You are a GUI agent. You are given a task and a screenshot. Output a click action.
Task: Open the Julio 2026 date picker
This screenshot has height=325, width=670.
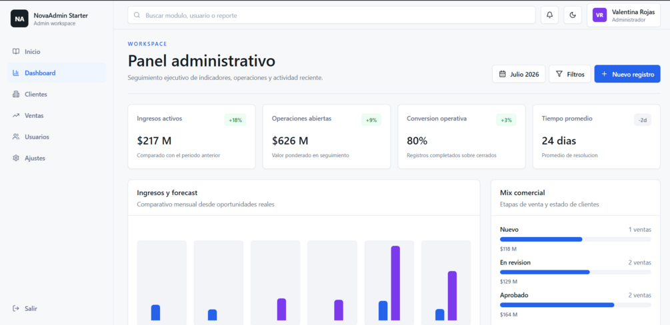pos(519,74)
